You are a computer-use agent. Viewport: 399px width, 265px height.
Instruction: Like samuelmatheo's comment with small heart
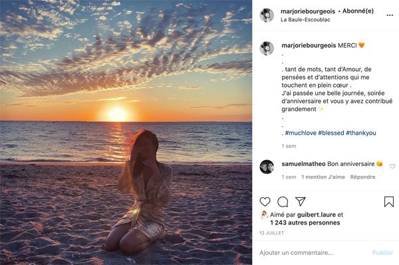tap(392, 166)
